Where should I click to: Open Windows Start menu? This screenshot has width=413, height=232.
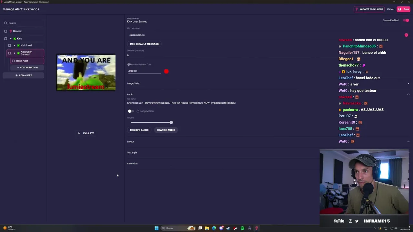coord(156,228)
